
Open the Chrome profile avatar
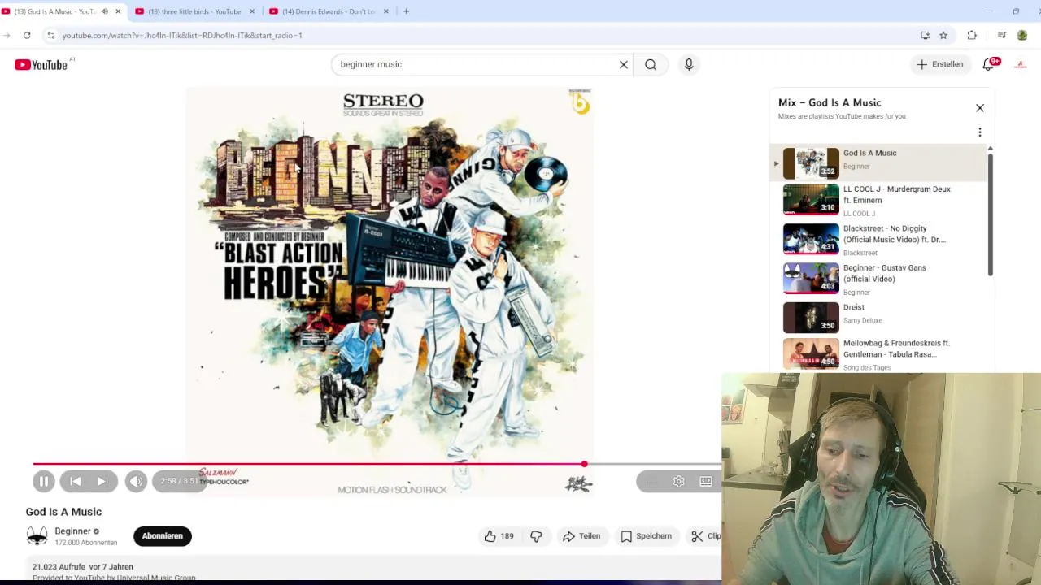click(1022, 35)
